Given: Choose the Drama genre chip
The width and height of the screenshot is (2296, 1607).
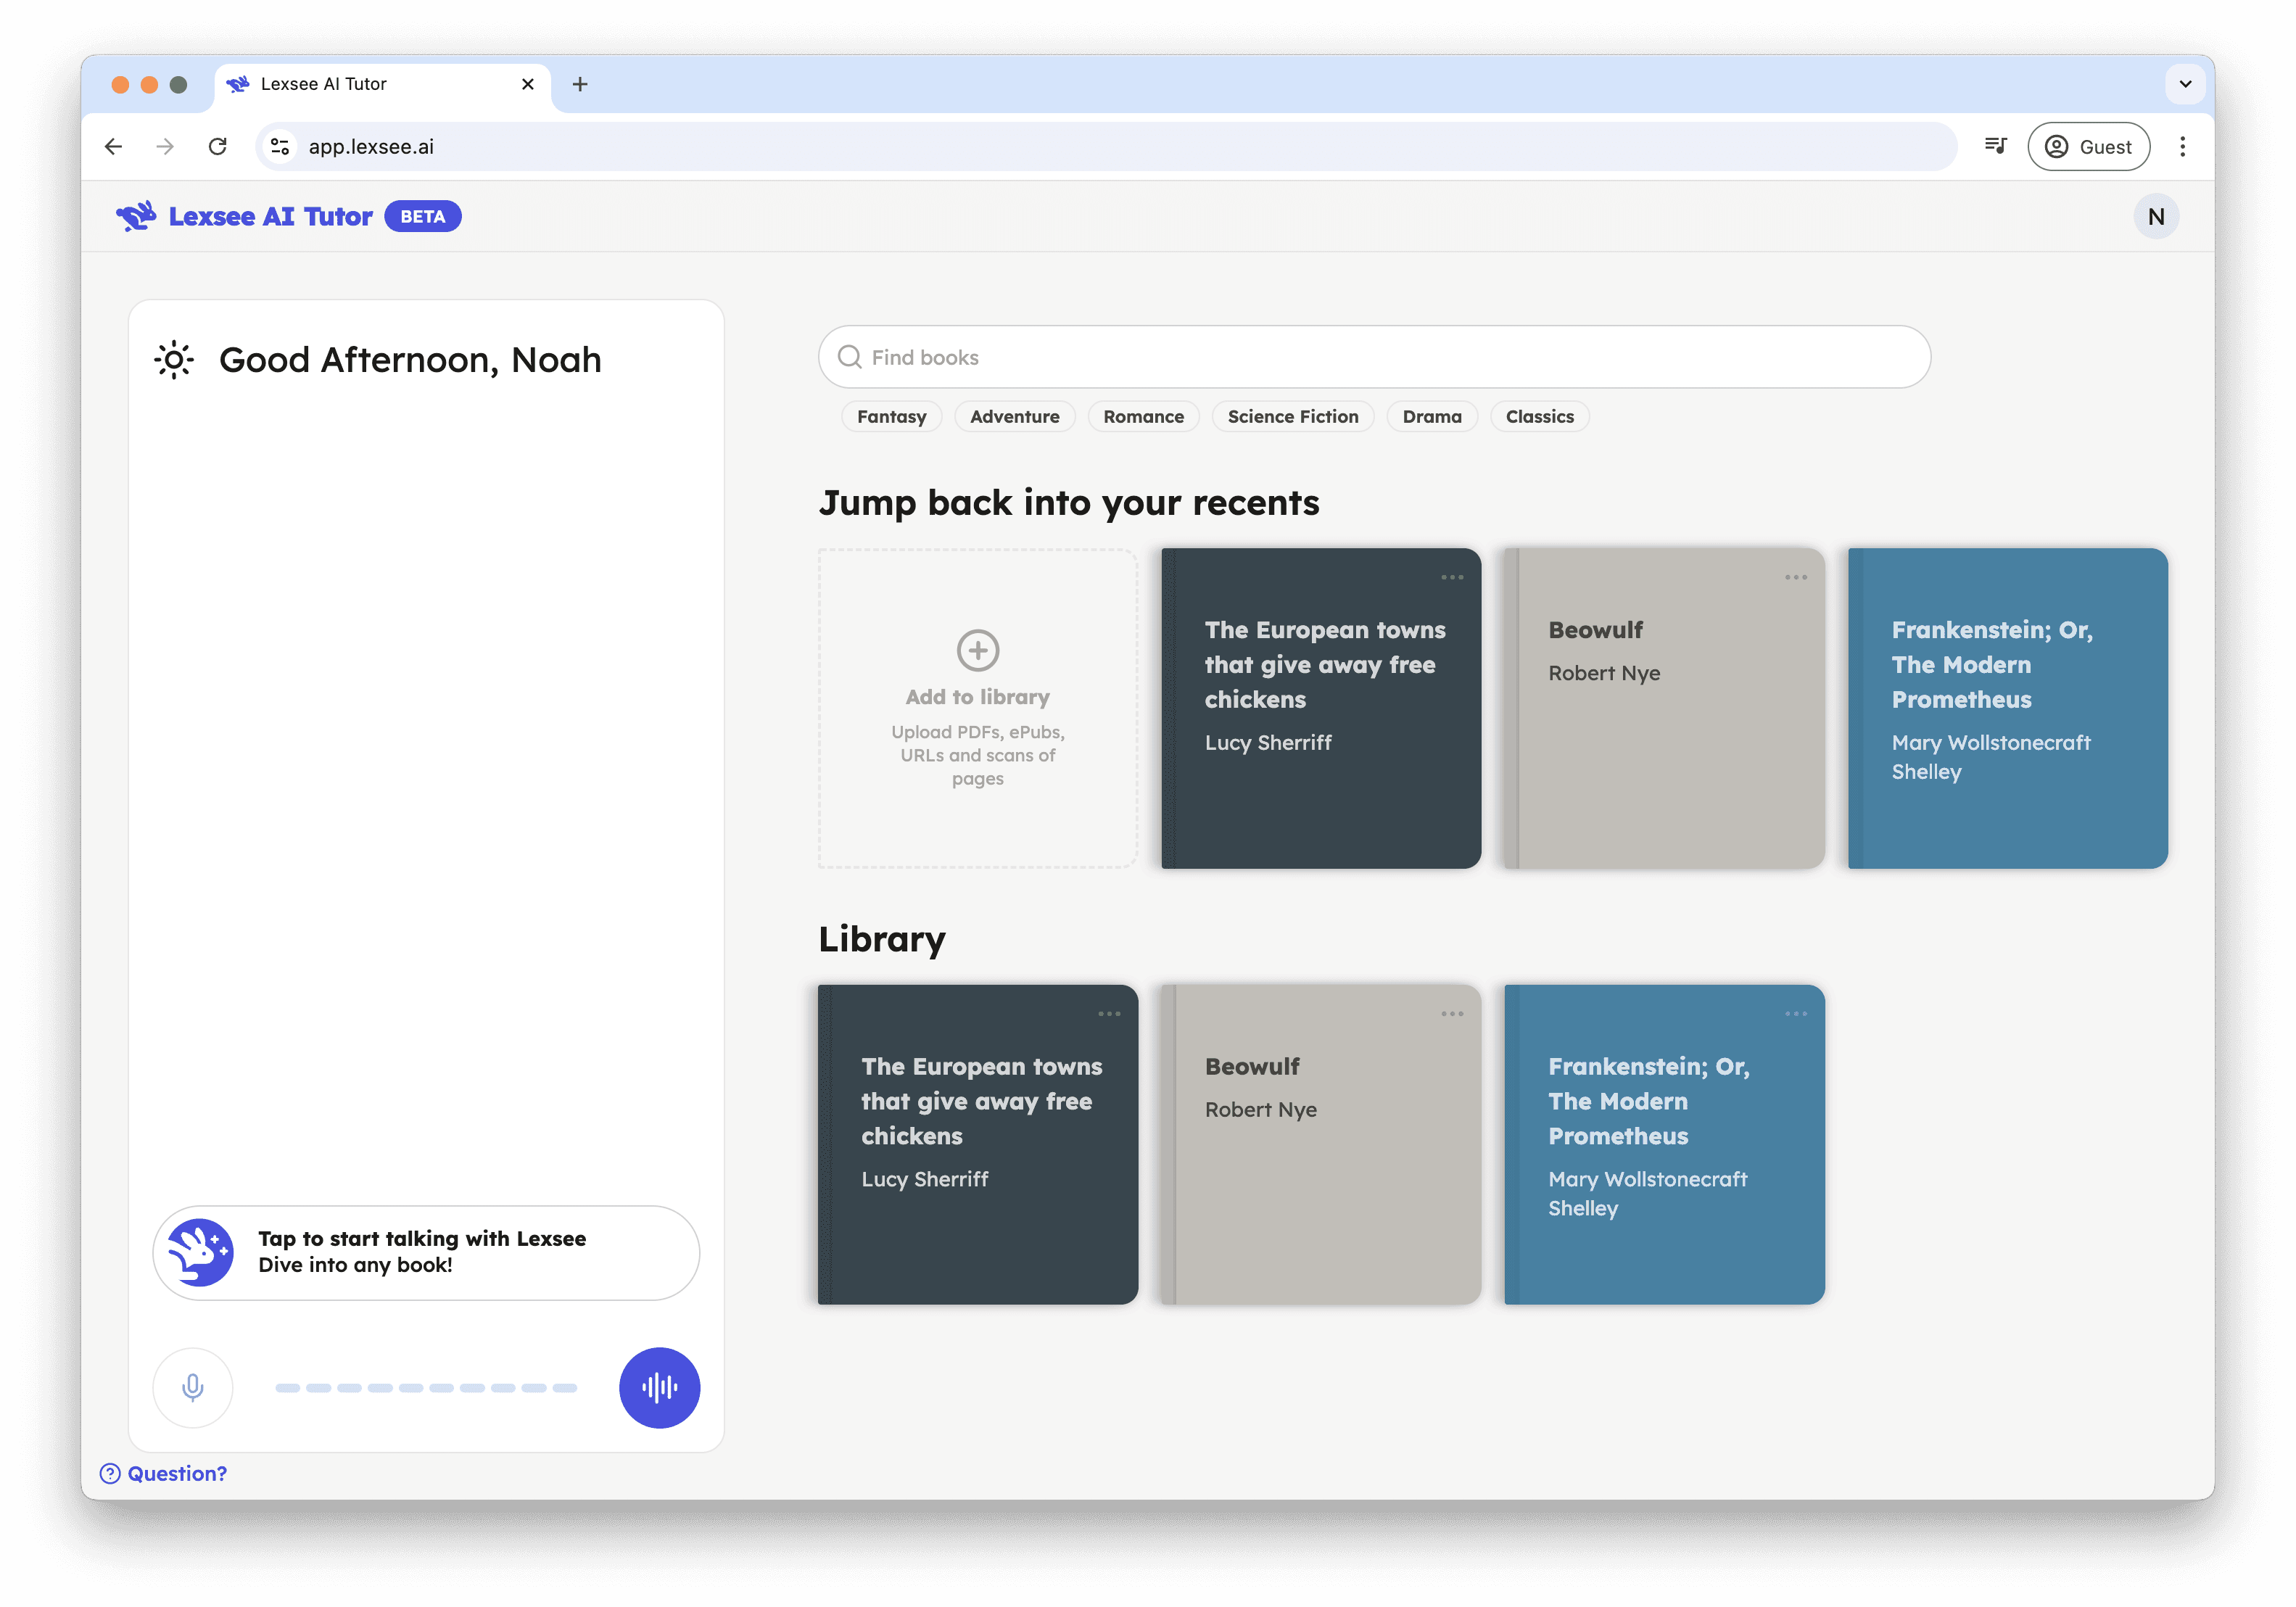Looking at the screenshot, I should point(1431,416).
